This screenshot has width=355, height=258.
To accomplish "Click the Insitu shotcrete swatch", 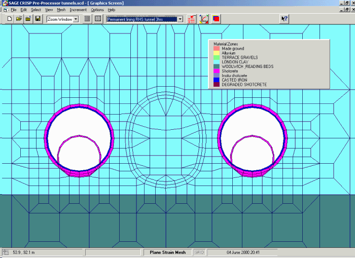I will (x=217, y=76).
